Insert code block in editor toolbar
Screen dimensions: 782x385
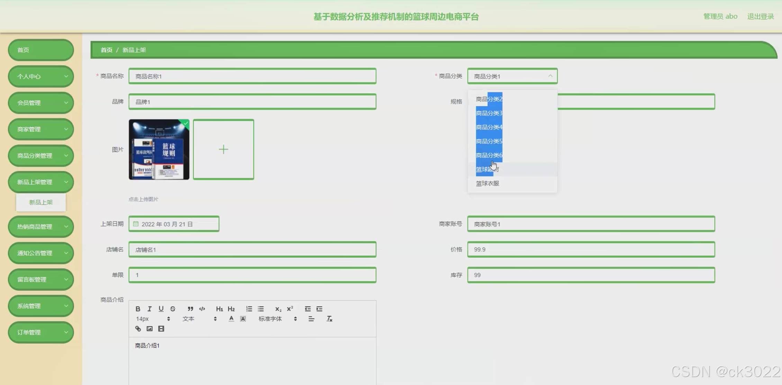click(x=202, y=309)
